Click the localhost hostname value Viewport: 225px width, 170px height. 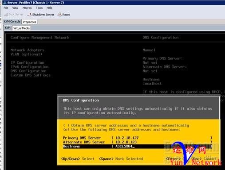pos(152,84)
